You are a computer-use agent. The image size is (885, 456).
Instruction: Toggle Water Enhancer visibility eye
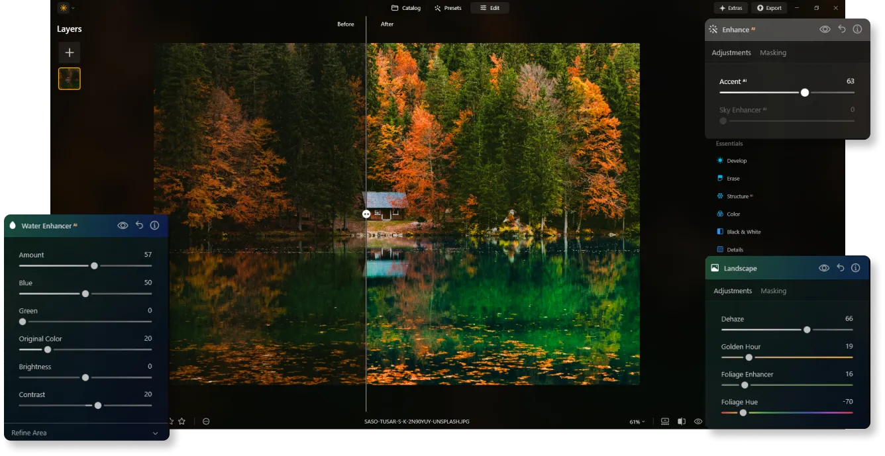123,225
